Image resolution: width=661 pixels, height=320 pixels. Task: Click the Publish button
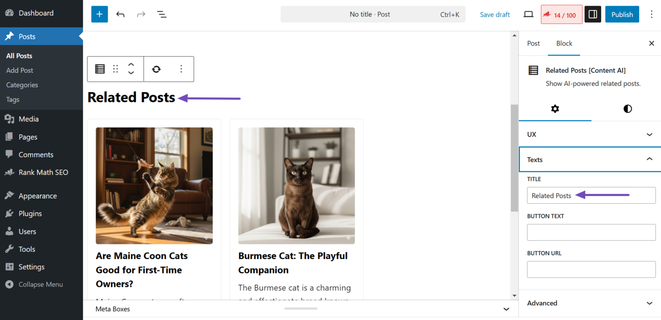coord(622,15)
